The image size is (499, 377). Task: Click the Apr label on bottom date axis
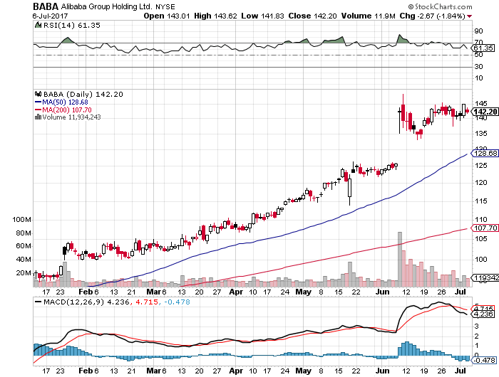236,371
